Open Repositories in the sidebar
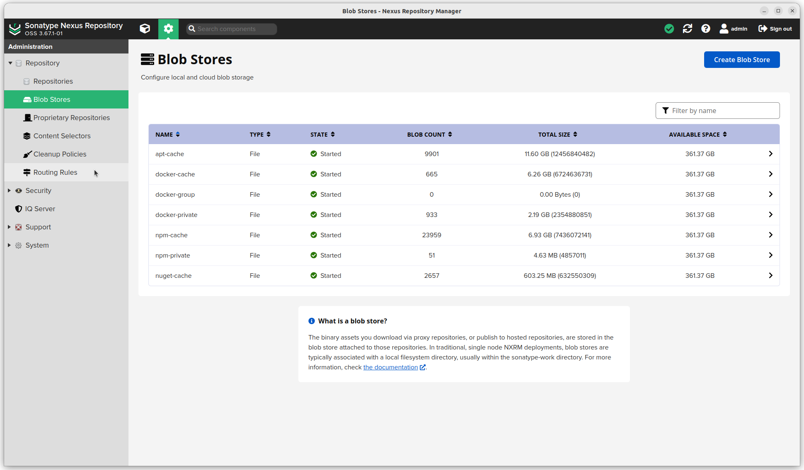Screen dimensions: 804x470 tap(66, 81)
